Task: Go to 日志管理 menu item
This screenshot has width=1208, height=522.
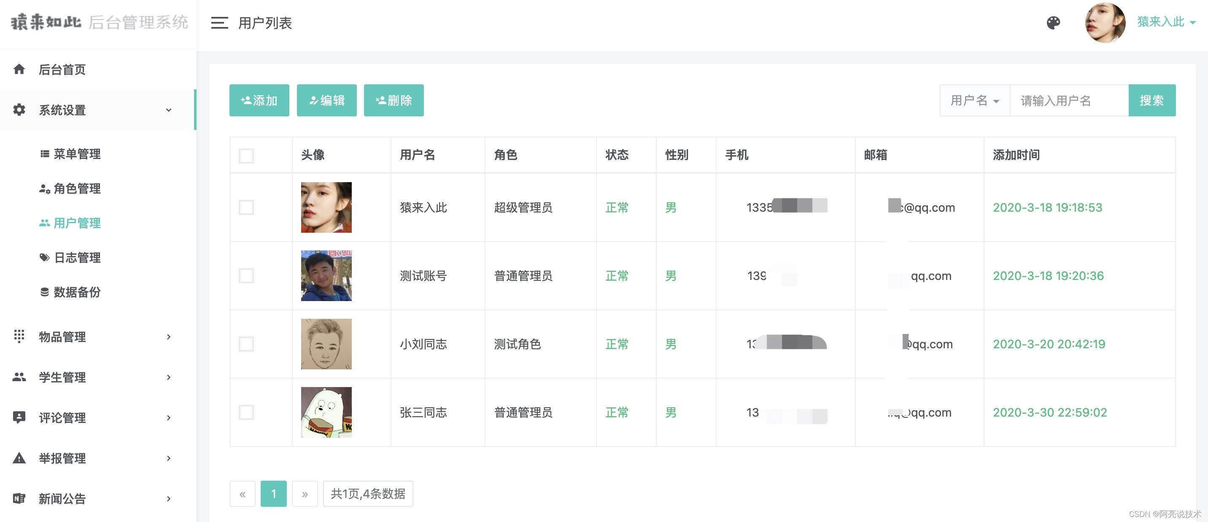Action: 77,257
